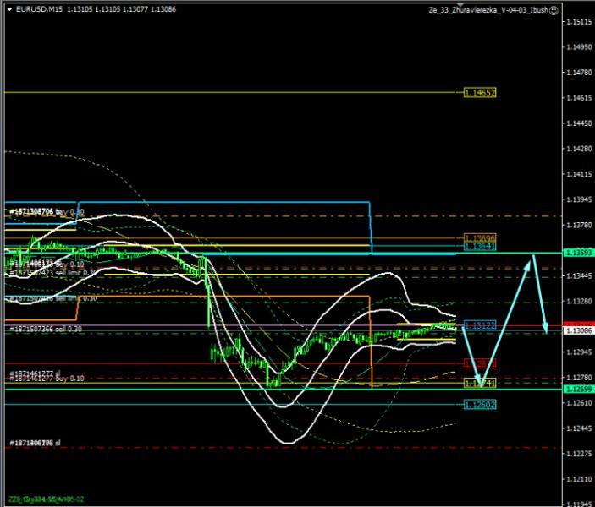Click the first downward cyan forecast arrow
Image resolution: width=595 pixels, height=507 pixels.
coord(471,355)
